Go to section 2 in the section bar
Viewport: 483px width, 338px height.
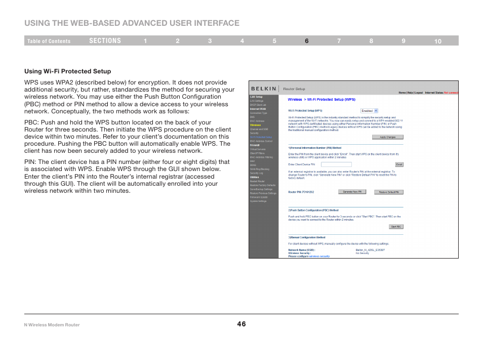[x=178, y=41]
